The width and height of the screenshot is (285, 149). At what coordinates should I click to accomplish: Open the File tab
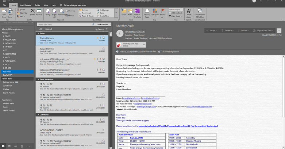coord(4,5)
